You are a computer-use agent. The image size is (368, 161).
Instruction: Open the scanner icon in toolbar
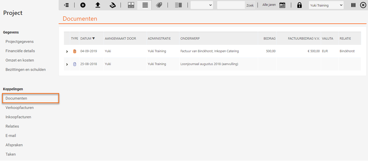coord(113,5)
